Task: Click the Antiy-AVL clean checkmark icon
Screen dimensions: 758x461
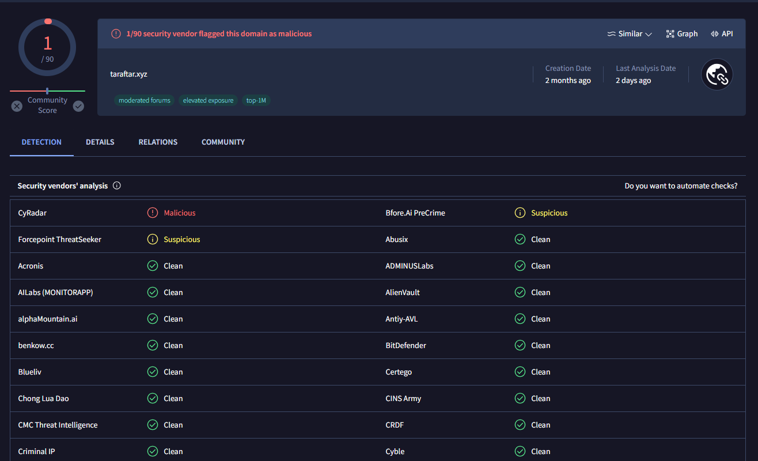Action: point(520,319)
